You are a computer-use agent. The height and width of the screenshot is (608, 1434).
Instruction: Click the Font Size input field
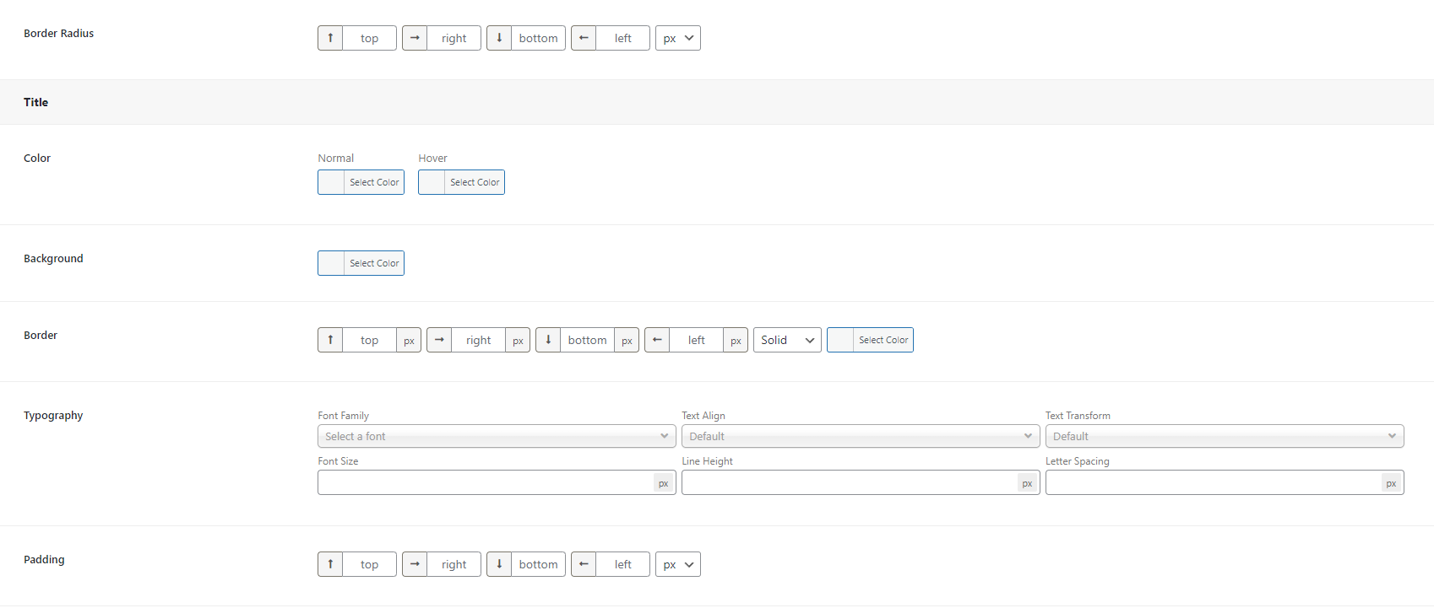(486, 482)
